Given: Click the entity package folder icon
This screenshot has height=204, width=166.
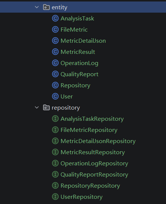Looking at the screenshot, I should [46, 7].
